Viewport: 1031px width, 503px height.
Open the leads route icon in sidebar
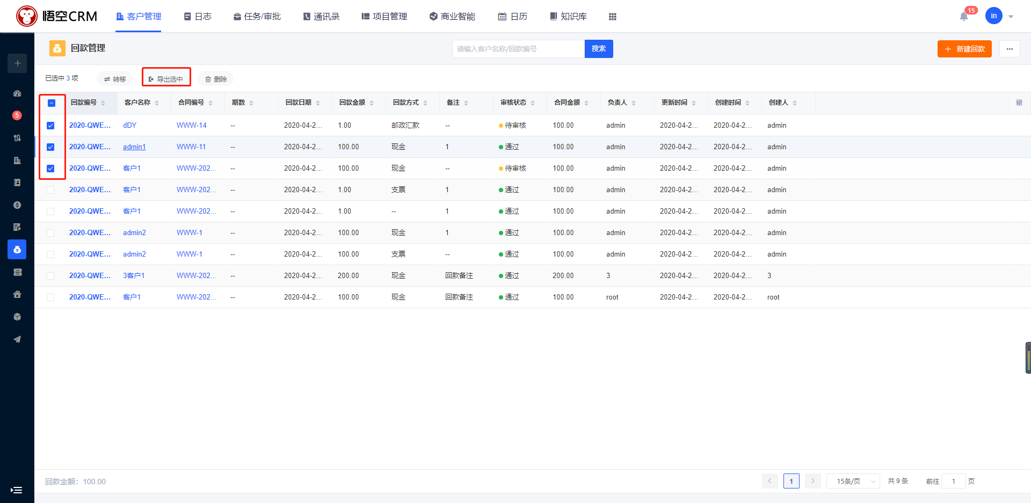click(x=17, y=138)
